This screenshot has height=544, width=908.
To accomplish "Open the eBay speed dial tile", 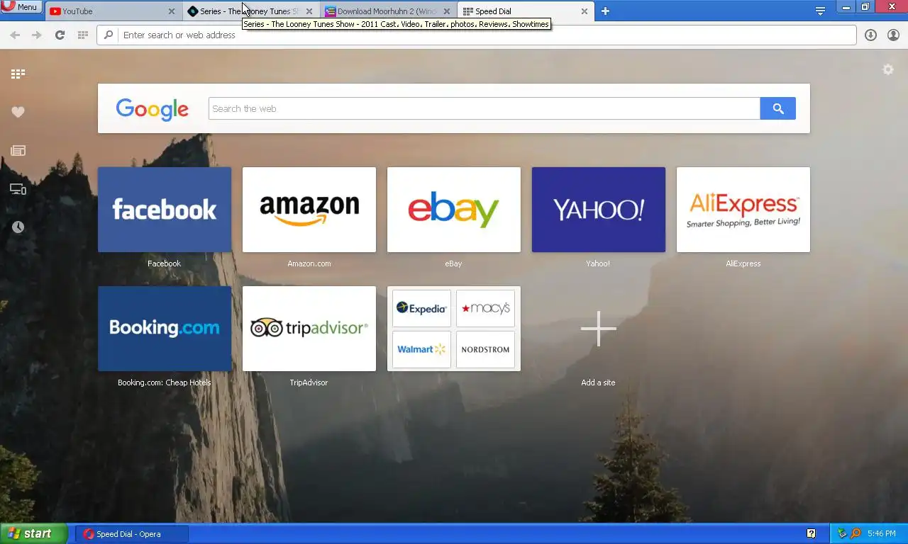I will pos(454,210).
